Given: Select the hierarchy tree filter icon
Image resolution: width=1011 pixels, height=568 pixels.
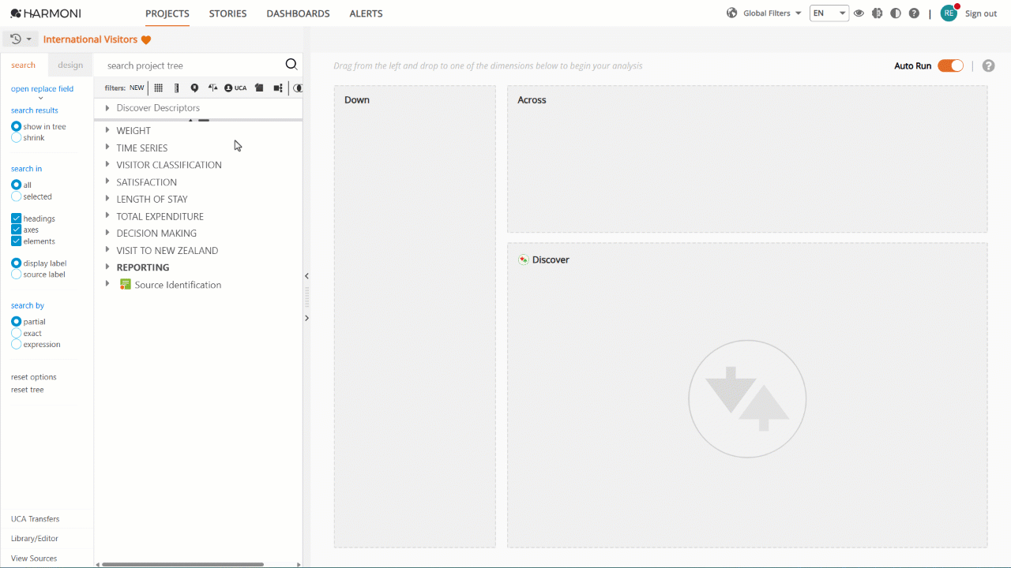Looking at the screenshot, I should tap(278, 88).
